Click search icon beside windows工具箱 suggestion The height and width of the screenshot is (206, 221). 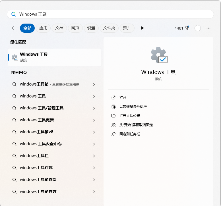pos(15,84)
